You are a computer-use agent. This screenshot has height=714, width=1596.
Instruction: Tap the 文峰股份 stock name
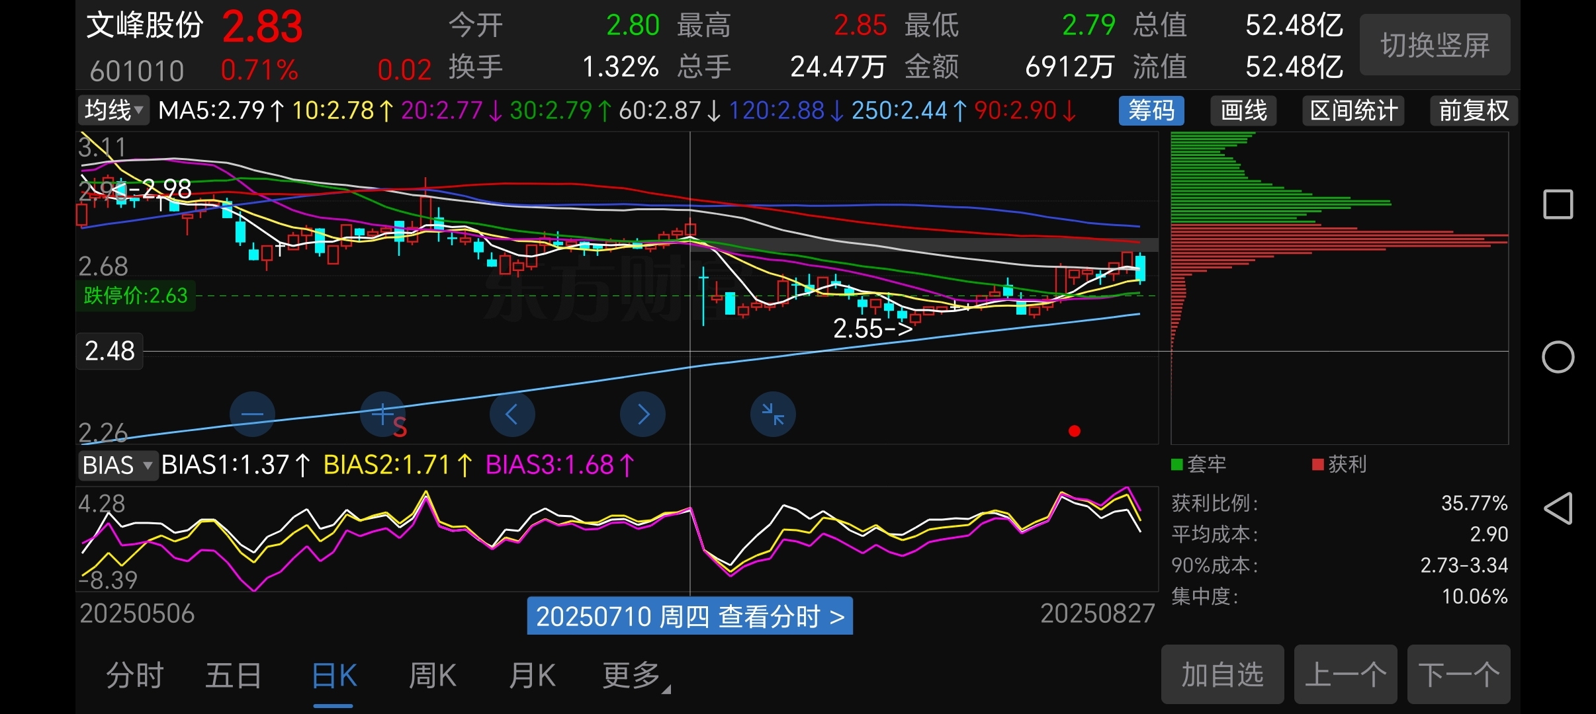(x=145, y=25)
